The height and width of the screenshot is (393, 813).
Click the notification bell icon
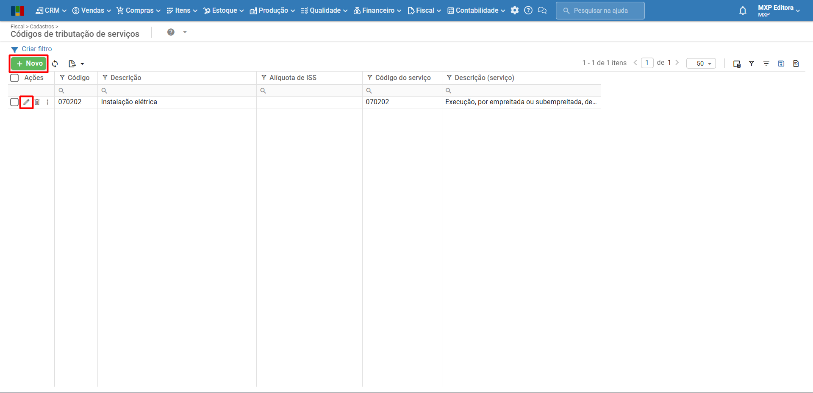[742, 11]
